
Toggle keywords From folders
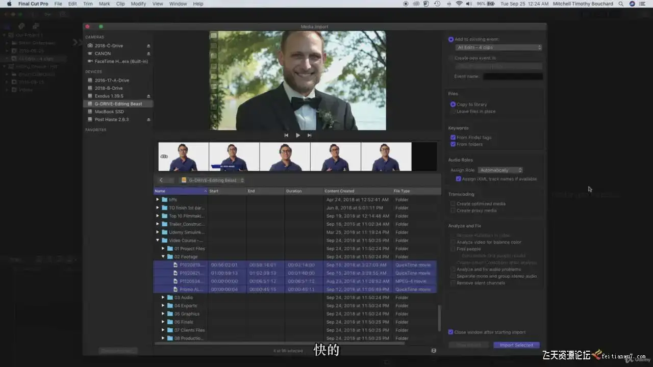pyautogui.click(x=453, y=144)
